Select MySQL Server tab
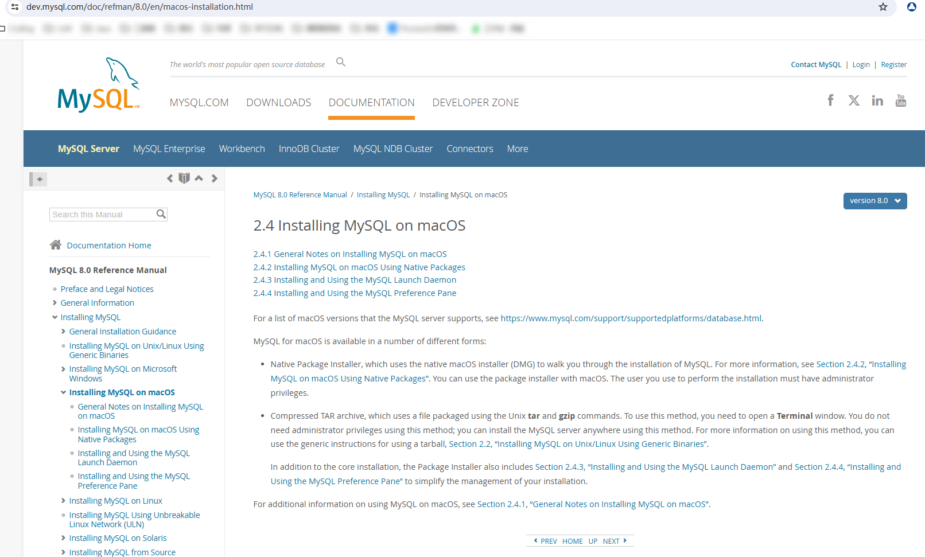This screenshot has height=557, width=925. (x=88, y=149)
